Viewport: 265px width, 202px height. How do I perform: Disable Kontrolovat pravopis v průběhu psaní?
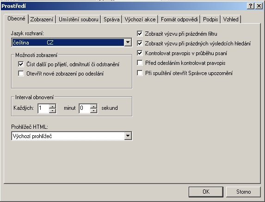pos(140,53)
